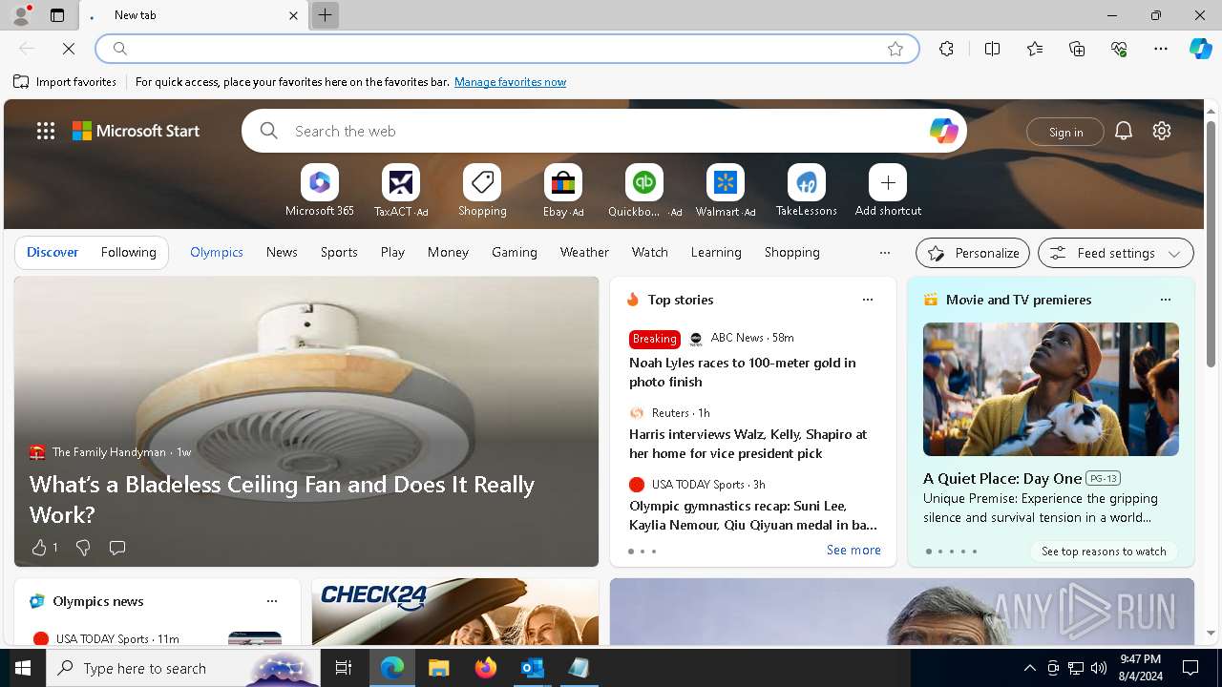The image size is (1222, 687).
Task: Open Olympics news card options menu
Action: (x=271, y=601)
